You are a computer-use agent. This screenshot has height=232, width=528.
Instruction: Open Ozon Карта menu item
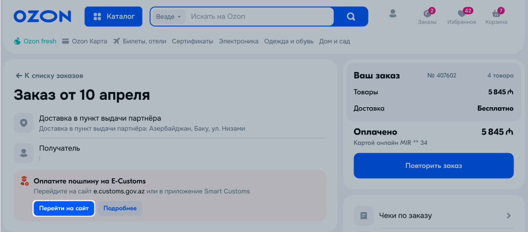[x=84, y=41]
